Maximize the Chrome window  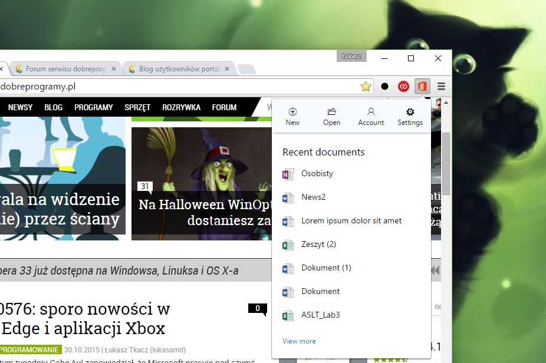click(411, 58)
